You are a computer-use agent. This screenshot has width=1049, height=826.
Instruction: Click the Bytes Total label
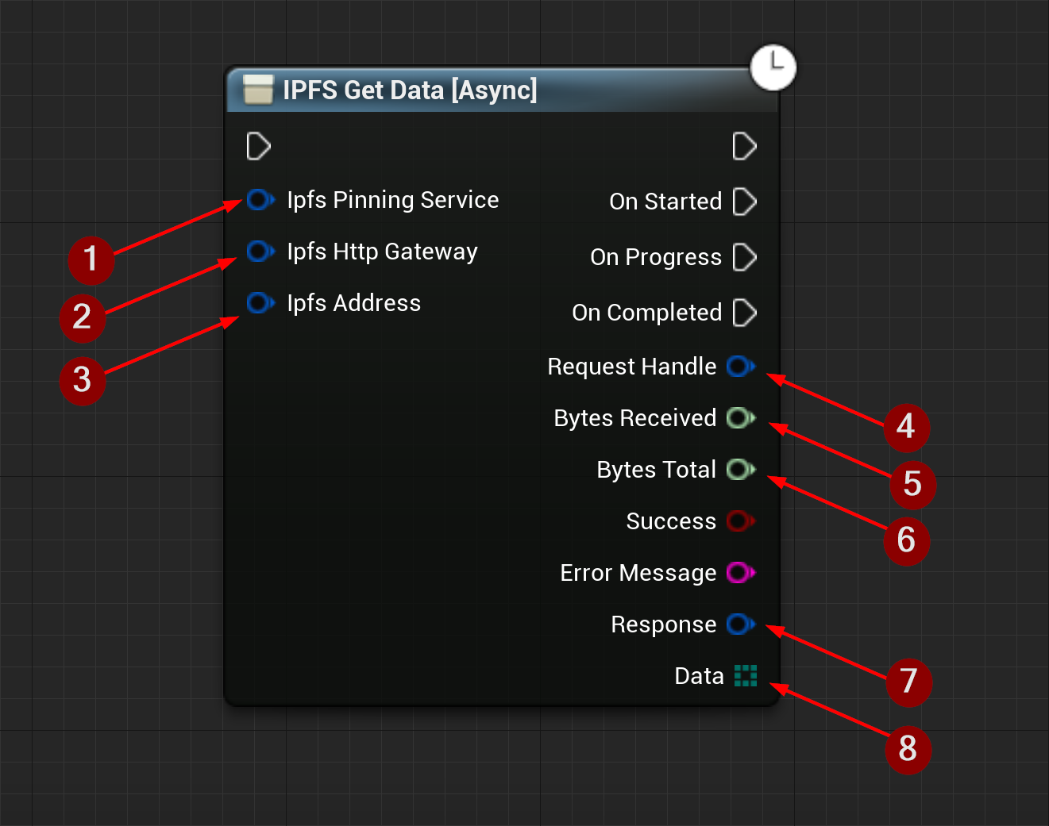click(x=657, y=470)
